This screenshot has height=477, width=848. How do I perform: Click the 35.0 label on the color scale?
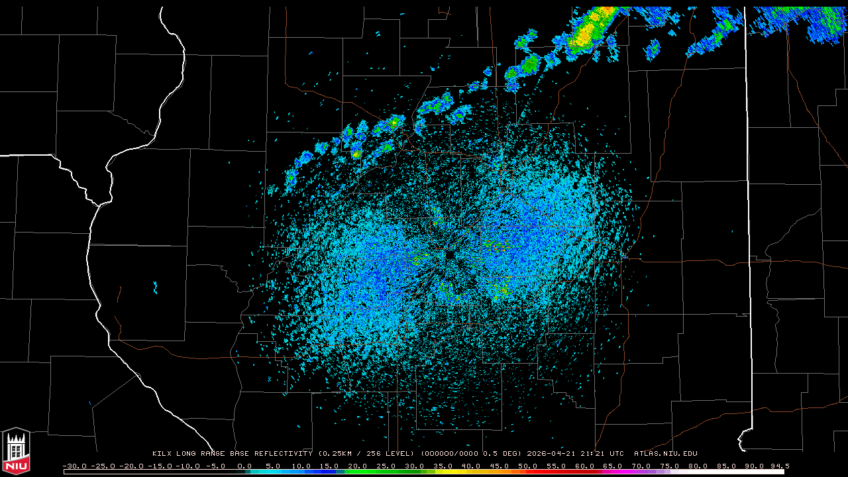[x=443, y=466]
